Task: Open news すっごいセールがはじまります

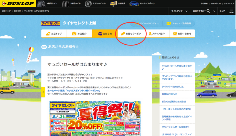Action: click(x=177, y=67)
